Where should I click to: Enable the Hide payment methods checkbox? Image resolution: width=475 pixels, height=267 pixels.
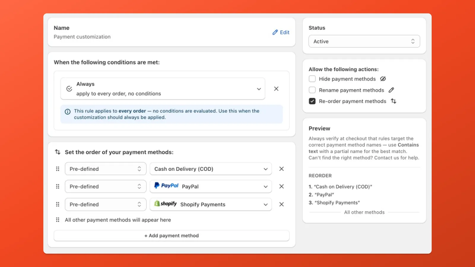pos(312,79)
